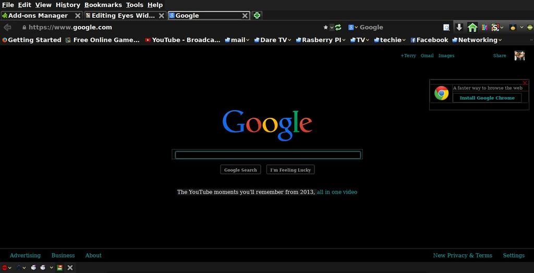Open the downloads arrow icon
The image size is (534, 273).
click(459, 27)
